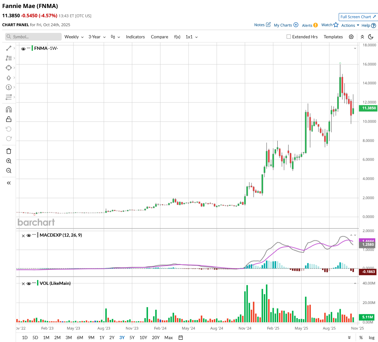378x342 pixels.
Task: Undo the last chart action
Action: [9, 129]
